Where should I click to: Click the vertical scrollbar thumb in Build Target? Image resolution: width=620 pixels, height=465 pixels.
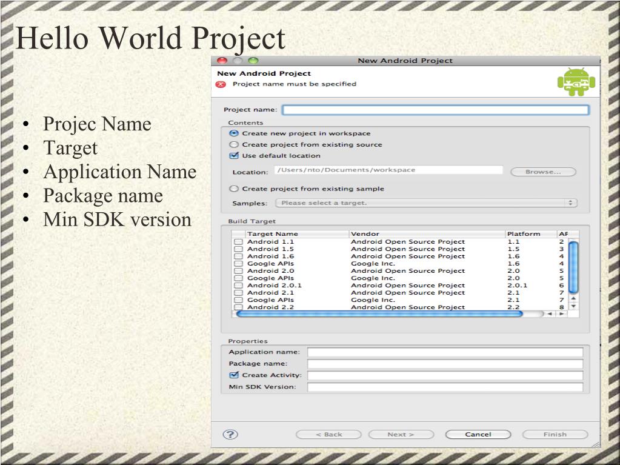pyautogui.click(x=573, y=267)
